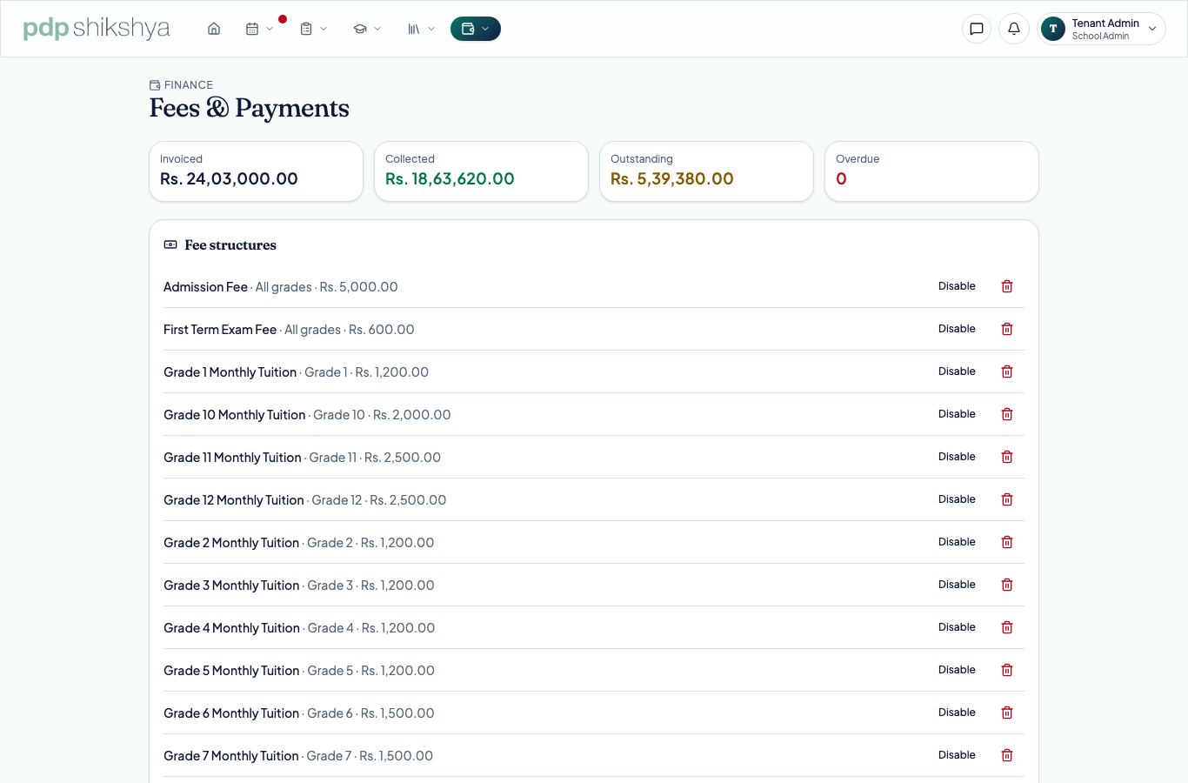Click Grade 10 Monthly Tuition text
Image resolution: width=1188 pixels, height=783 pixels.
tap(235, 415)
